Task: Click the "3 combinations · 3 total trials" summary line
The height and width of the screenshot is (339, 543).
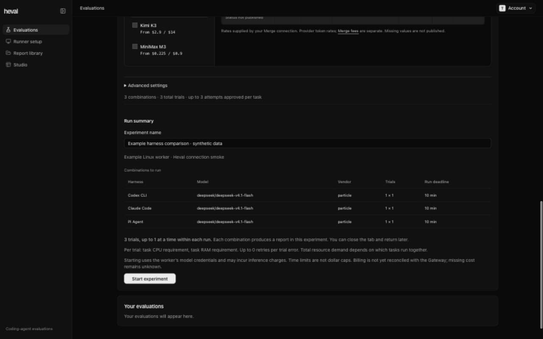Action: point(193,97)
